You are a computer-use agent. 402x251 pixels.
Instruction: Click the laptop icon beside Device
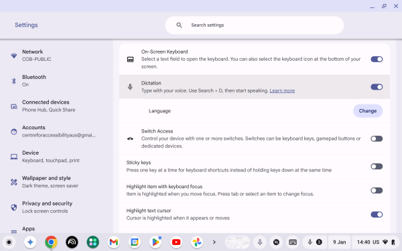point(14,157)
